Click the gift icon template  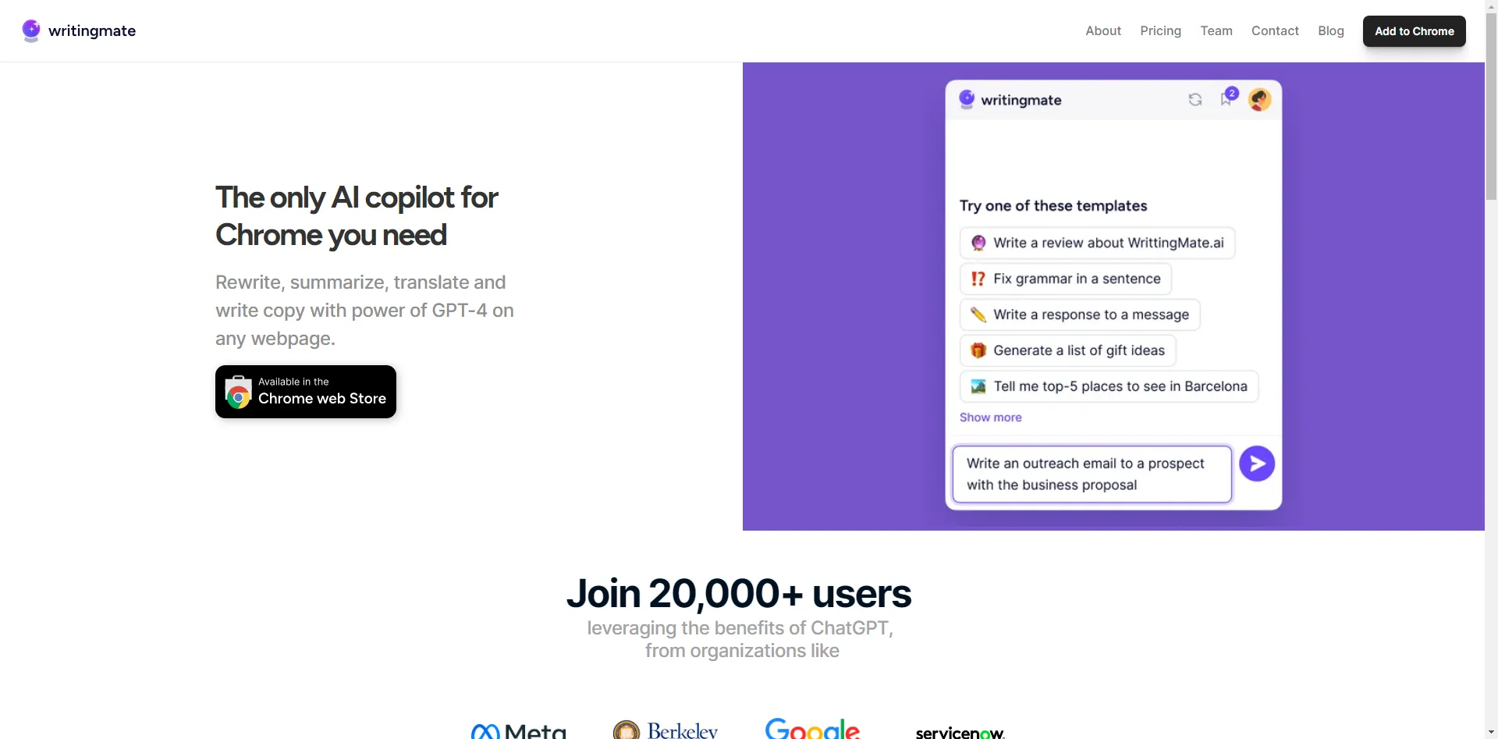pos(978,350)
